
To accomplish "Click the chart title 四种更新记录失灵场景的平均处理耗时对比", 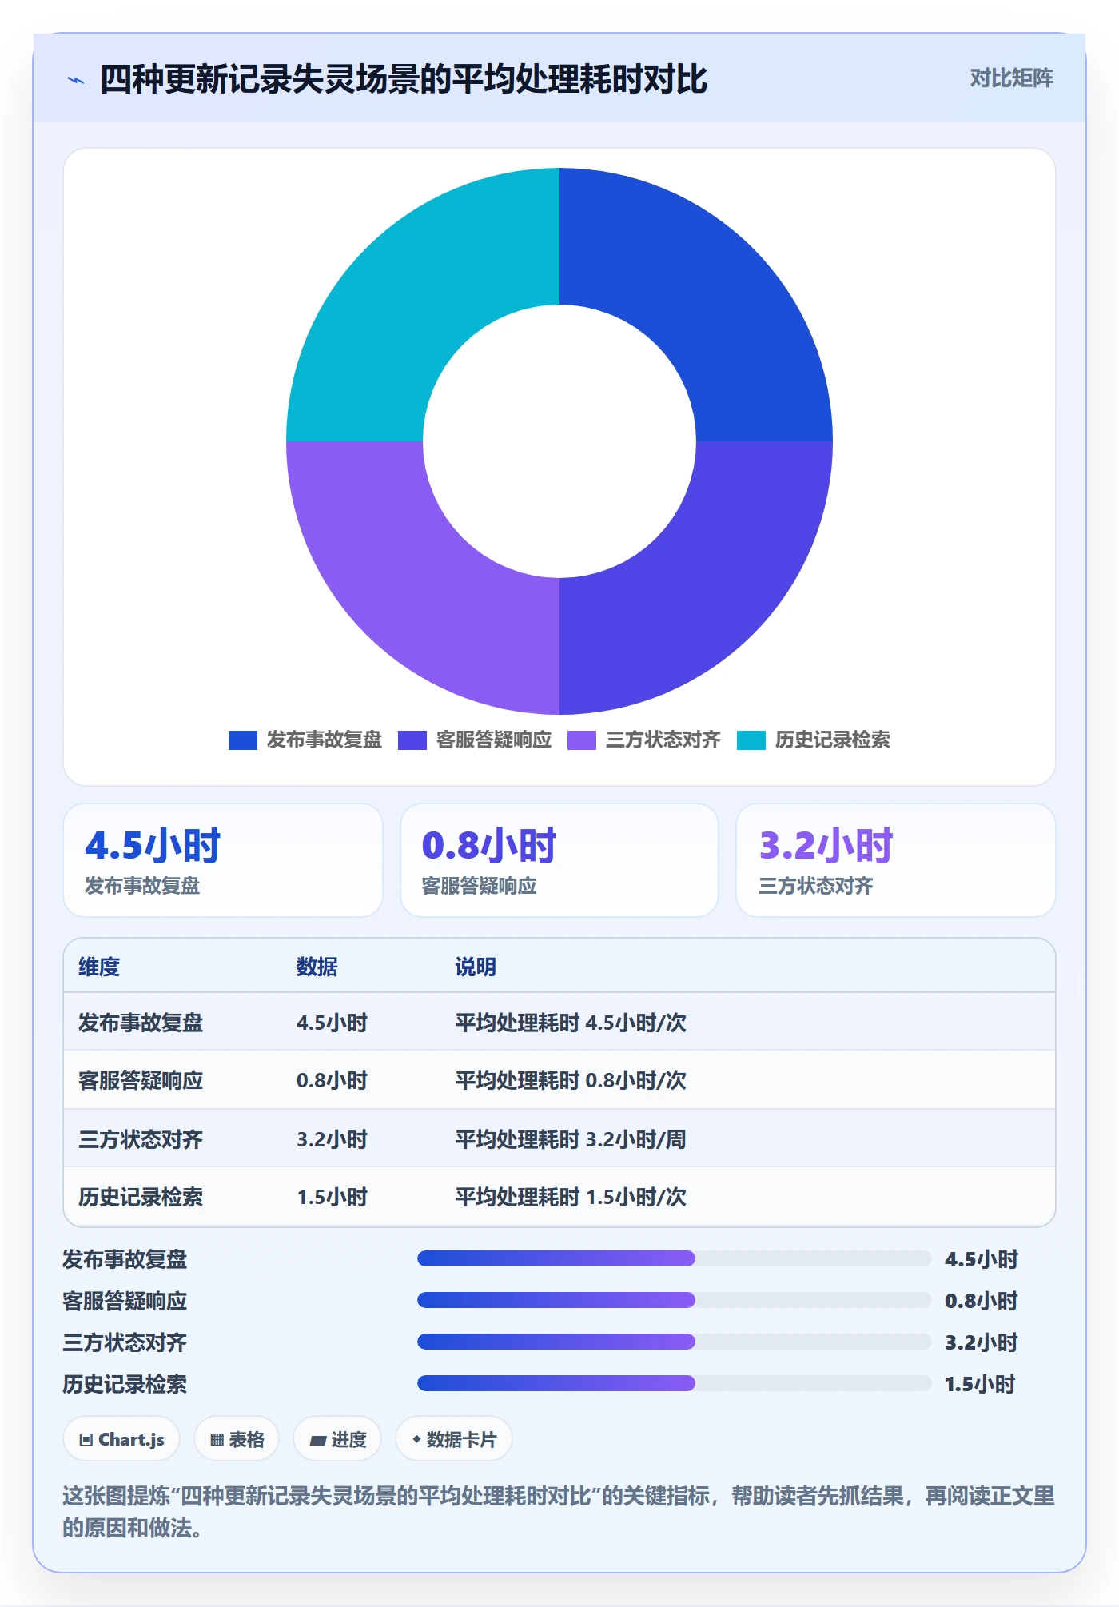I will coord(404,79).
